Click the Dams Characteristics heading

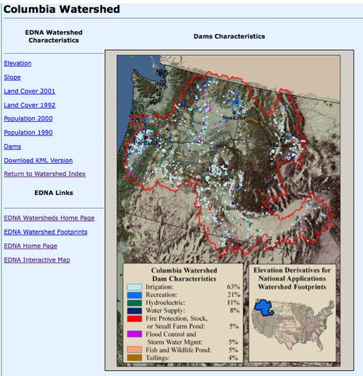tap(229, 36)
